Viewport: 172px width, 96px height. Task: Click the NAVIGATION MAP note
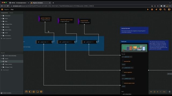134,30
